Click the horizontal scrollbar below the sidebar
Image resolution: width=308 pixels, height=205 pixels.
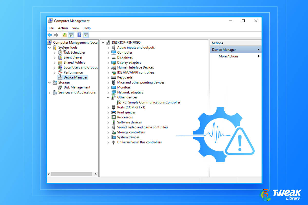pyautogui.click(x=72, y=174)
